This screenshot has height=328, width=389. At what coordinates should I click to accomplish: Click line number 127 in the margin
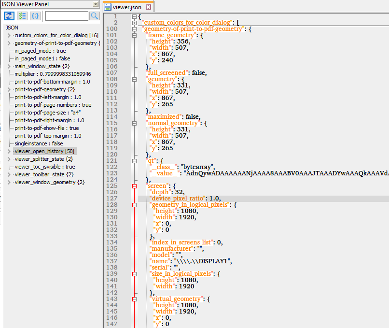click(x=111, y=199)
